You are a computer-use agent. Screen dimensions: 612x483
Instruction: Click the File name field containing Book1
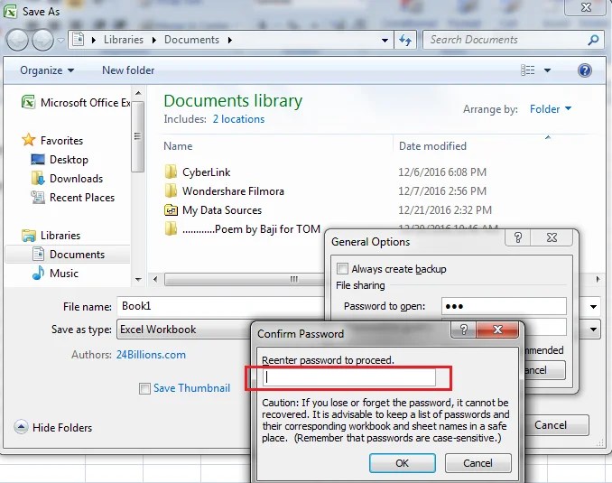coord(220,306)
